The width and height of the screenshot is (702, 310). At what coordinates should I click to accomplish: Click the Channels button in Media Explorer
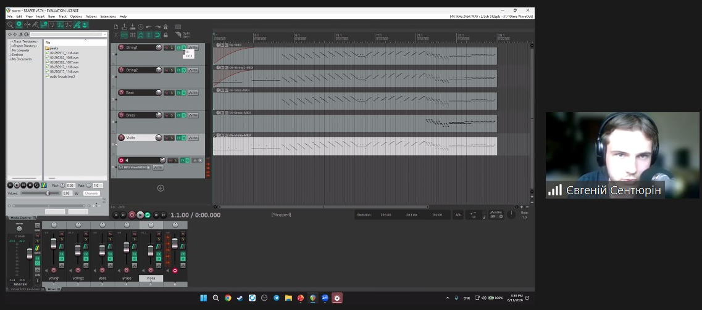(91, 194)
